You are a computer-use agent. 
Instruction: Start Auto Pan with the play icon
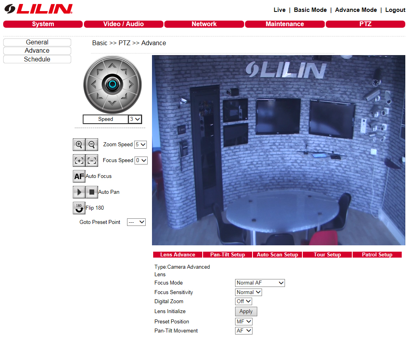[x=79, y=192]
